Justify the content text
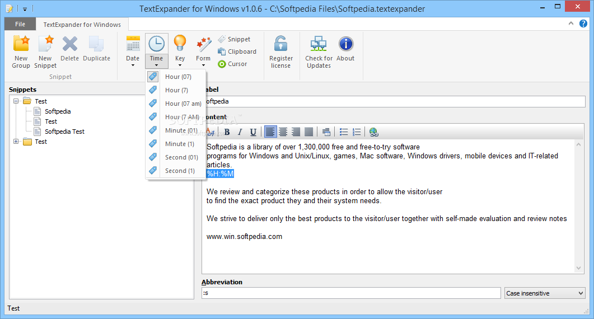This screenshot has width=594, height=319. 308,132
